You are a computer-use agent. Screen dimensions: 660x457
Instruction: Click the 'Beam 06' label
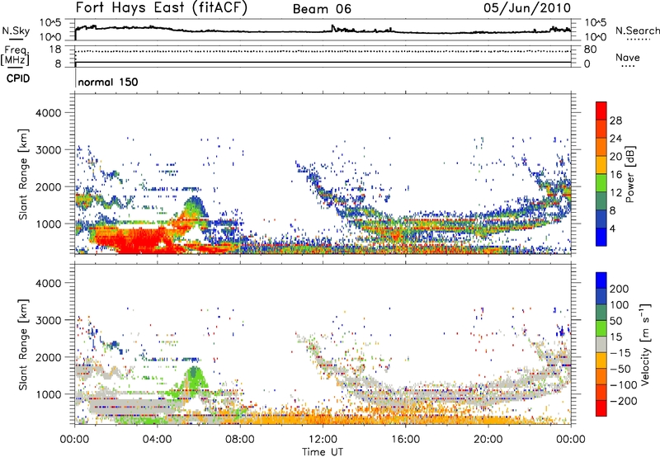point(322,9)
